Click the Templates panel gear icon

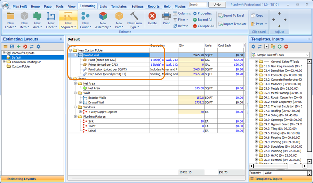point(253,47)
